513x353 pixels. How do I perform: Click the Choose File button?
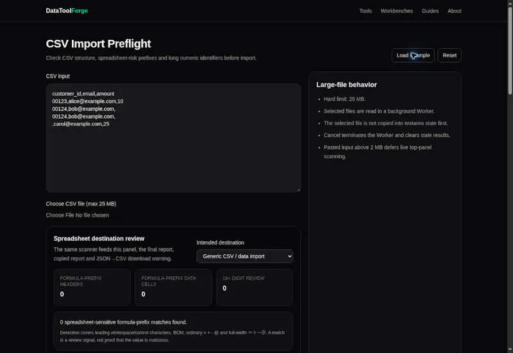tap(60, 215)
